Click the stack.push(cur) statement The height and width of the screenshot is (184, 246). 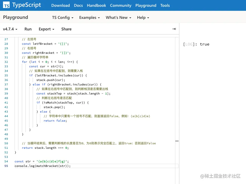pyautogui.click(x=51, y=80)
